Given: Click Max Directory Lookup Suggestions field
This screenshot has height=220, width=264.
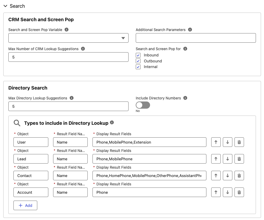Looking at the screenshot, I should pyautogui.click(x=68, y=106).
